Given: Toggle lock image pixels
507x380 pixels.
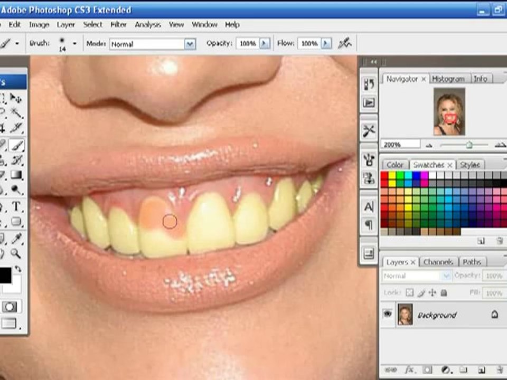Looking at the screenshot, I should tap(421, 293).
